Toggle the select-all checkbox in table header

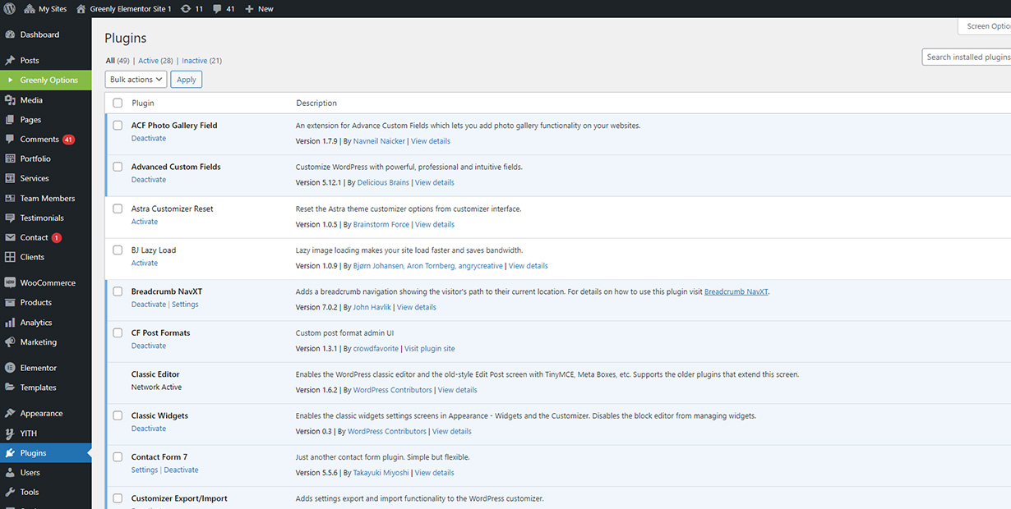(x=118, y=103)
